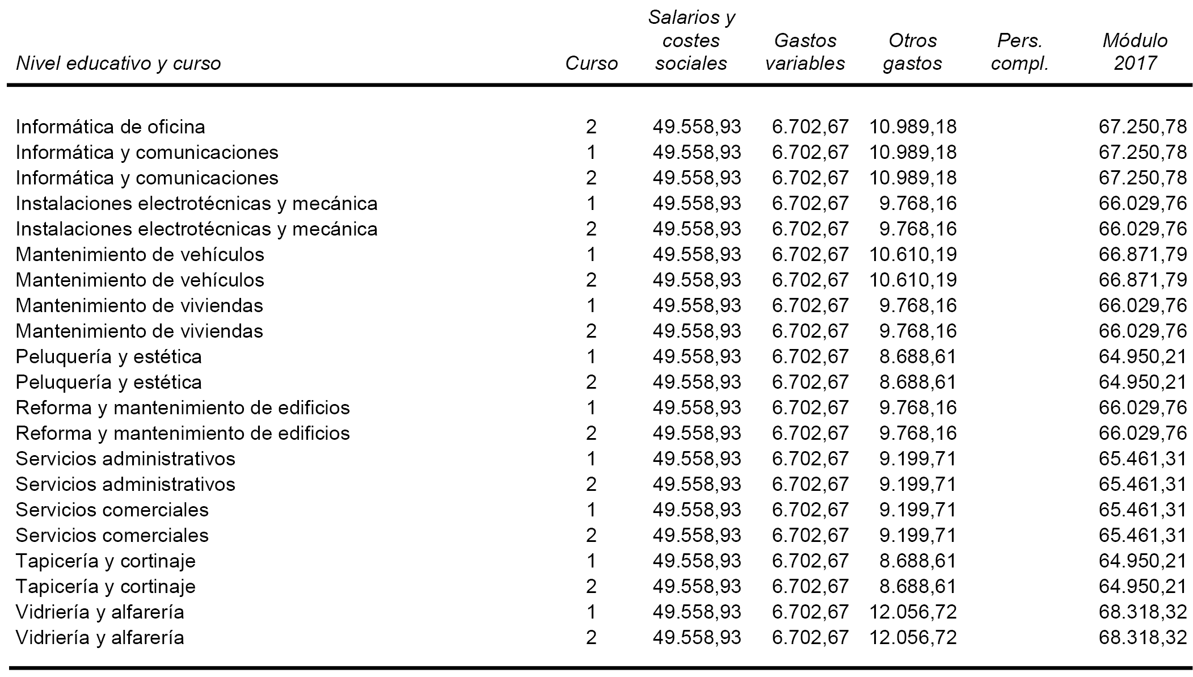Click the 'Curso' column header

[591, 63]
